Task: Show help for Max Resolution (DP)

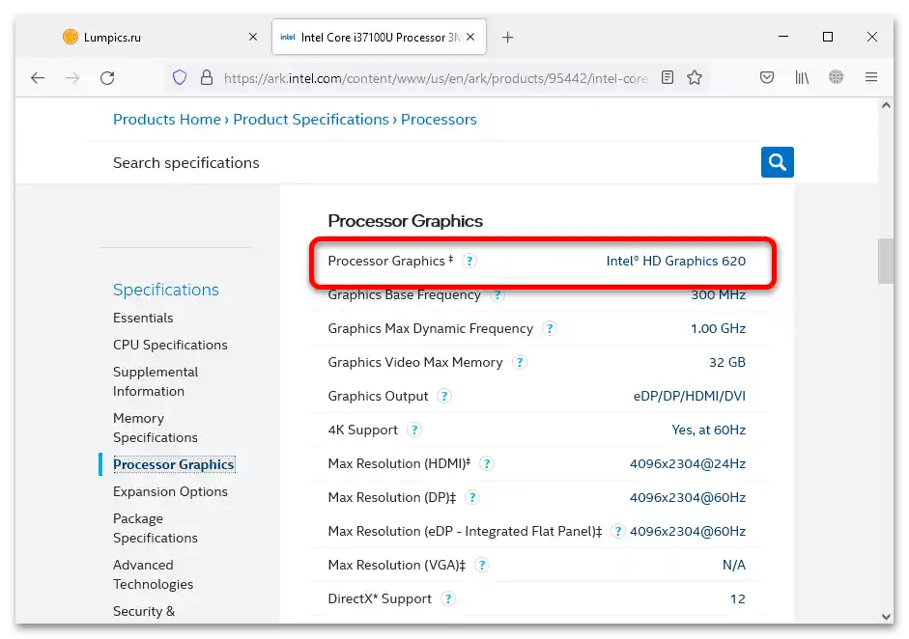Action: (x=472, y=498)
